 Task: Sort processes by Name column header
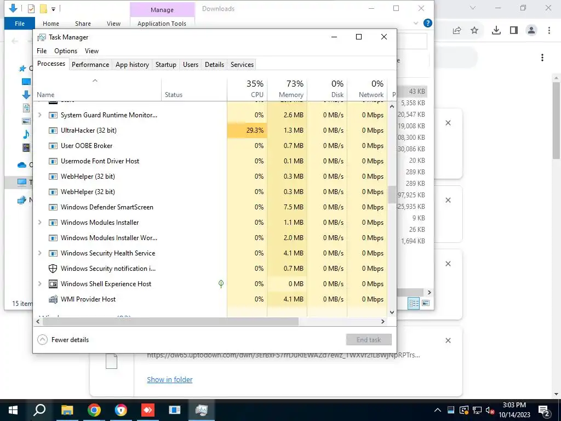[97, 88]
